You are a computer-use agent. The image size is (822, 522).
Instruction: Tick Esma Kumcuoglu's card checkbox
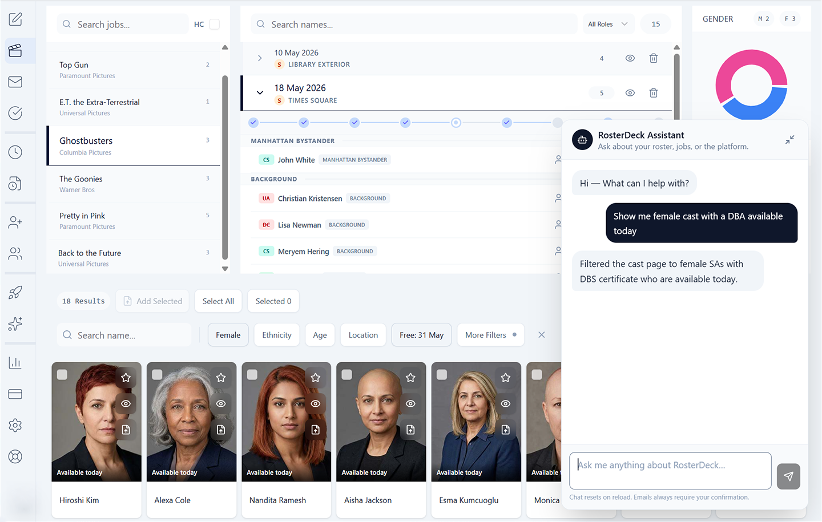point(442,375)
